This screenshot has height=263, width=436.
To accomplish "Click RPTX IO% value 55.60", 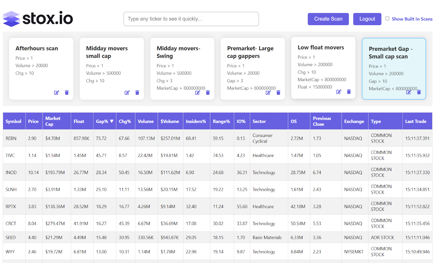I will [x=242, y=207].
